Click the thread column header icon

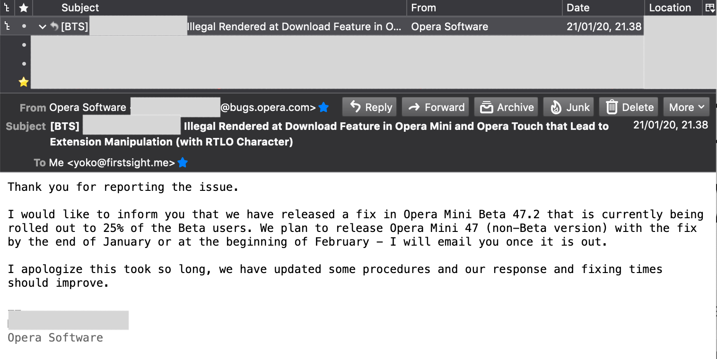click(x=7, y=8)
